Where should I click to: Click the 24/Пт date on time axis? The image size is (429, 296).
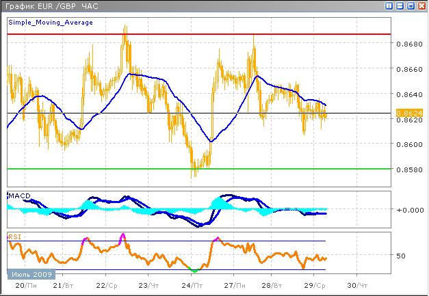tap(190, 284)
